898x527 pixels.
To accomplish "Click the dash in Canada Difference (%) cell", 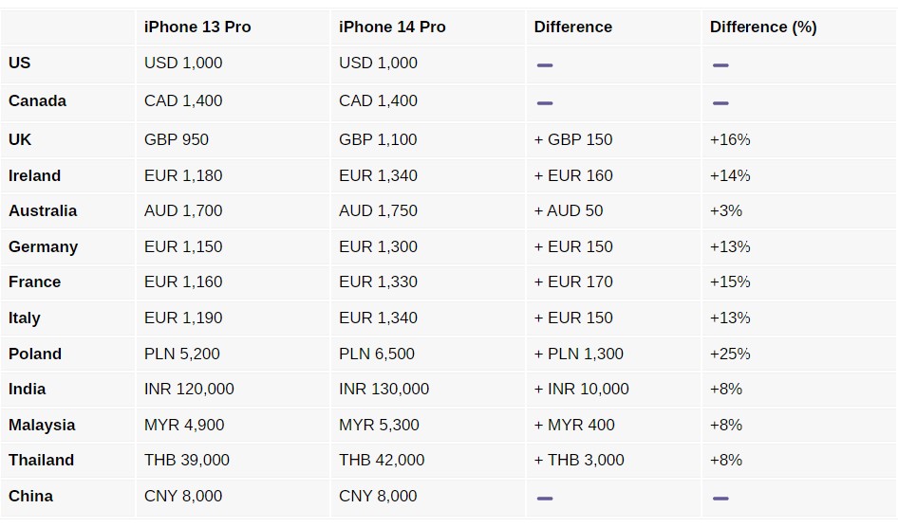I will 720,102.
